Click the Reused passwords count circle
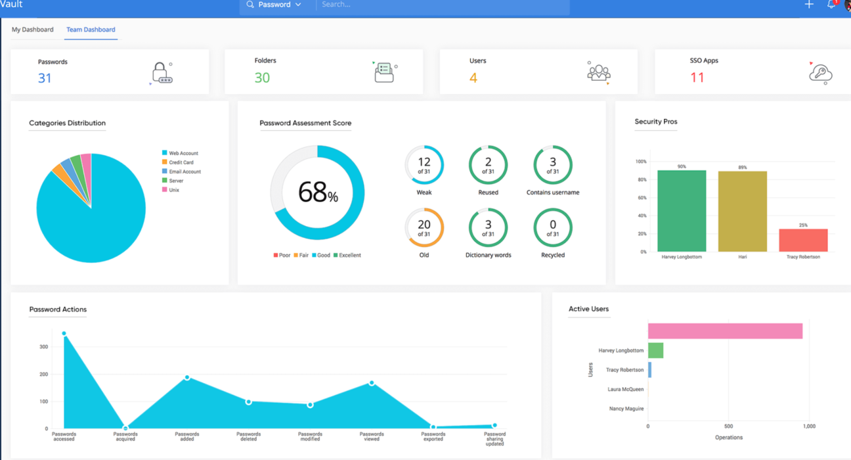This screenshot has width=851, height=460. pos(488,165)
